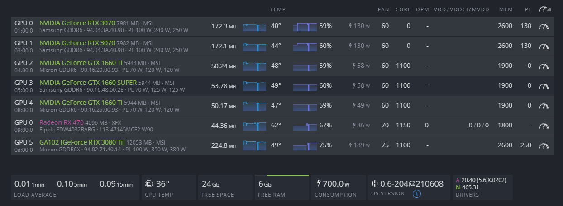Select the Free Space card
The width and height of the screenshot is (563, 206).
[225, 188]
